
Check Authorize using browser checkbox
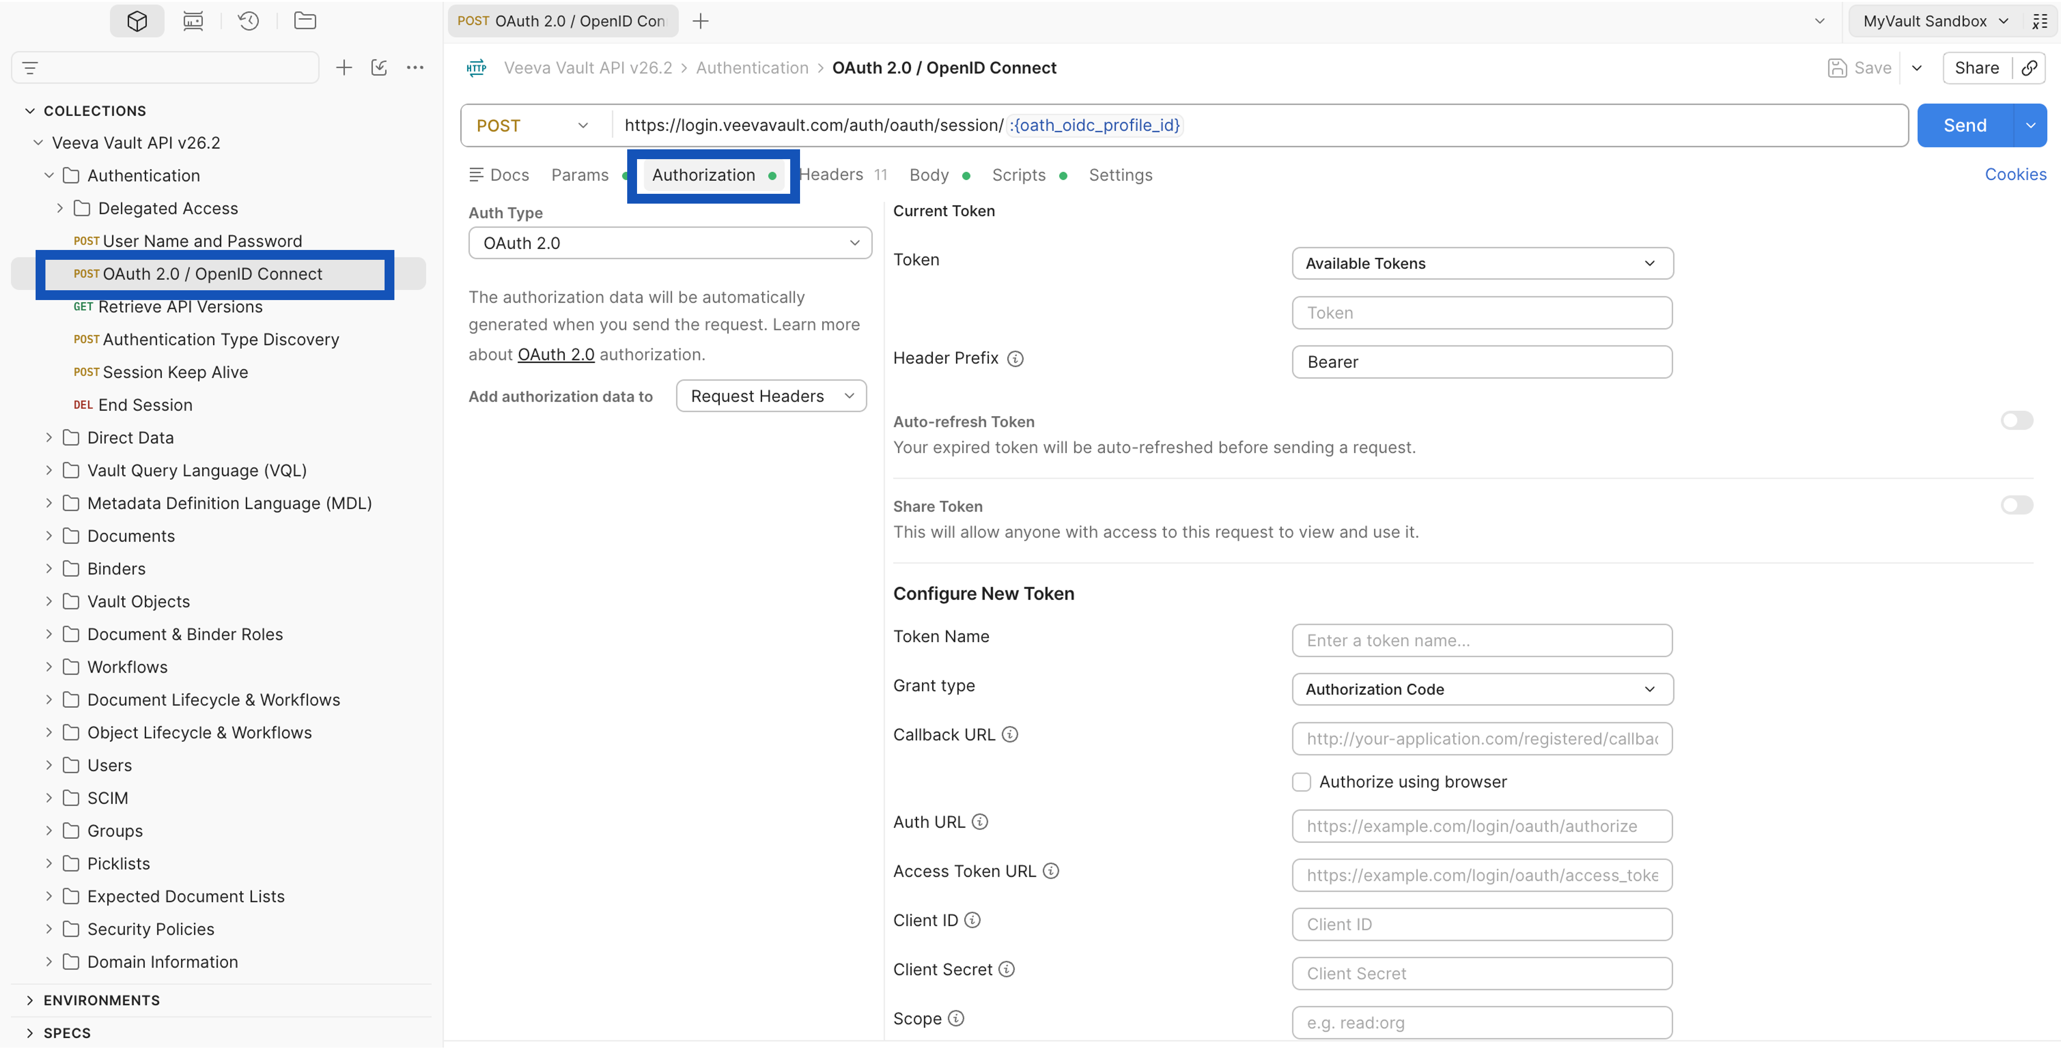pos(1301,782)
